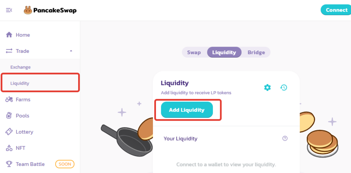Viewport: 351px width, 173px height.
Task: Open recent transactions history icon
Action: pos(283,87)
